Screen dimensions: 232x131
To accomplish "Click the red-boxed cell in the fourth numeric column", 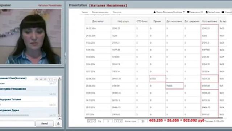I will click(157, 79).
